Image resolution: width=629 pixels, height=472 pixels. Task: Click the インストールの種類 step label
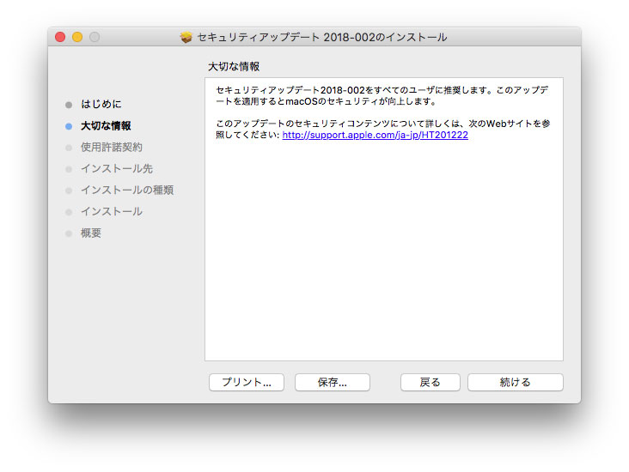click(x=127, y=190)
